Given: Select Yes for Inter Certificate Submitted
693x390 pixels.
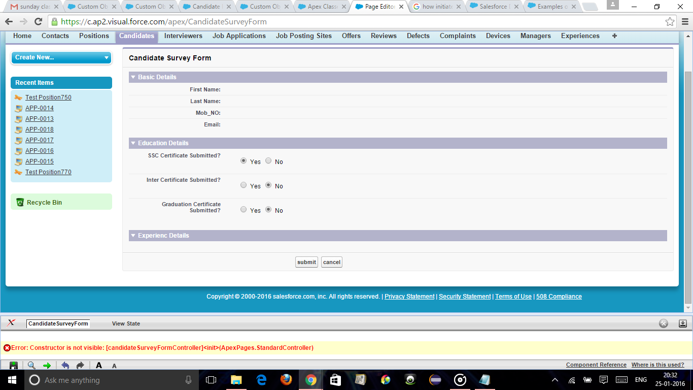Looking at the screenshot, I should [244, 185].
